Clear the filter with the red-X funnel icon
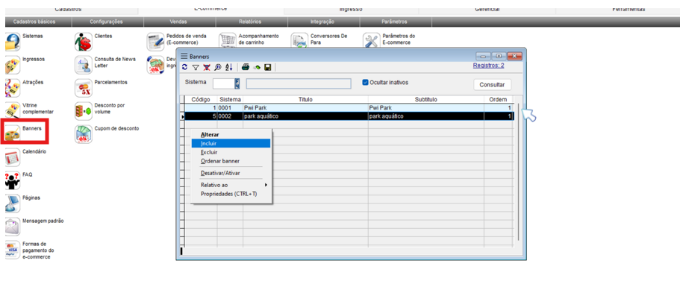 click(207, 67)
